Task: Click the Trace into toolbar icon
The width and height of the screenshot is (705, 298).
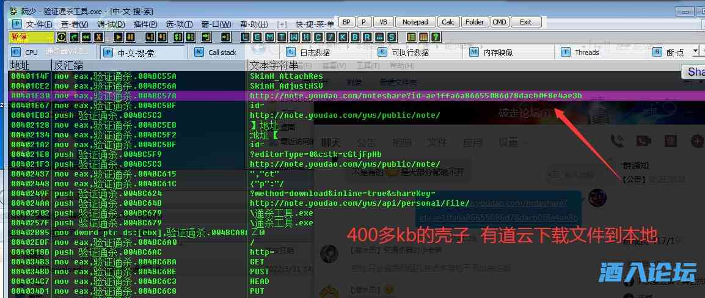Action: (x=178, y=37)
